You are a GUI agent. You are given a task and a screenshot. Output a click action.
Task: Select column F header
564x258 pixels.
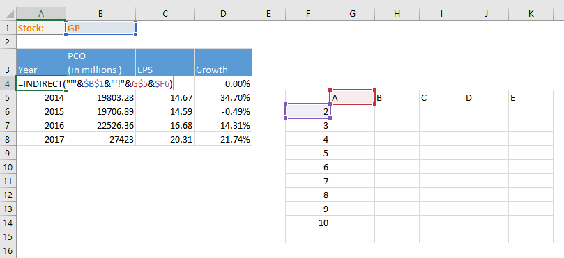point(307,14)
